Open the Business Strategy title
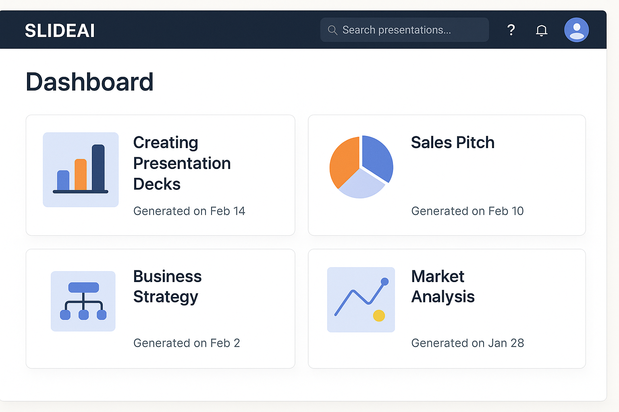Screen dimensions: 619x412 point(167,286)
